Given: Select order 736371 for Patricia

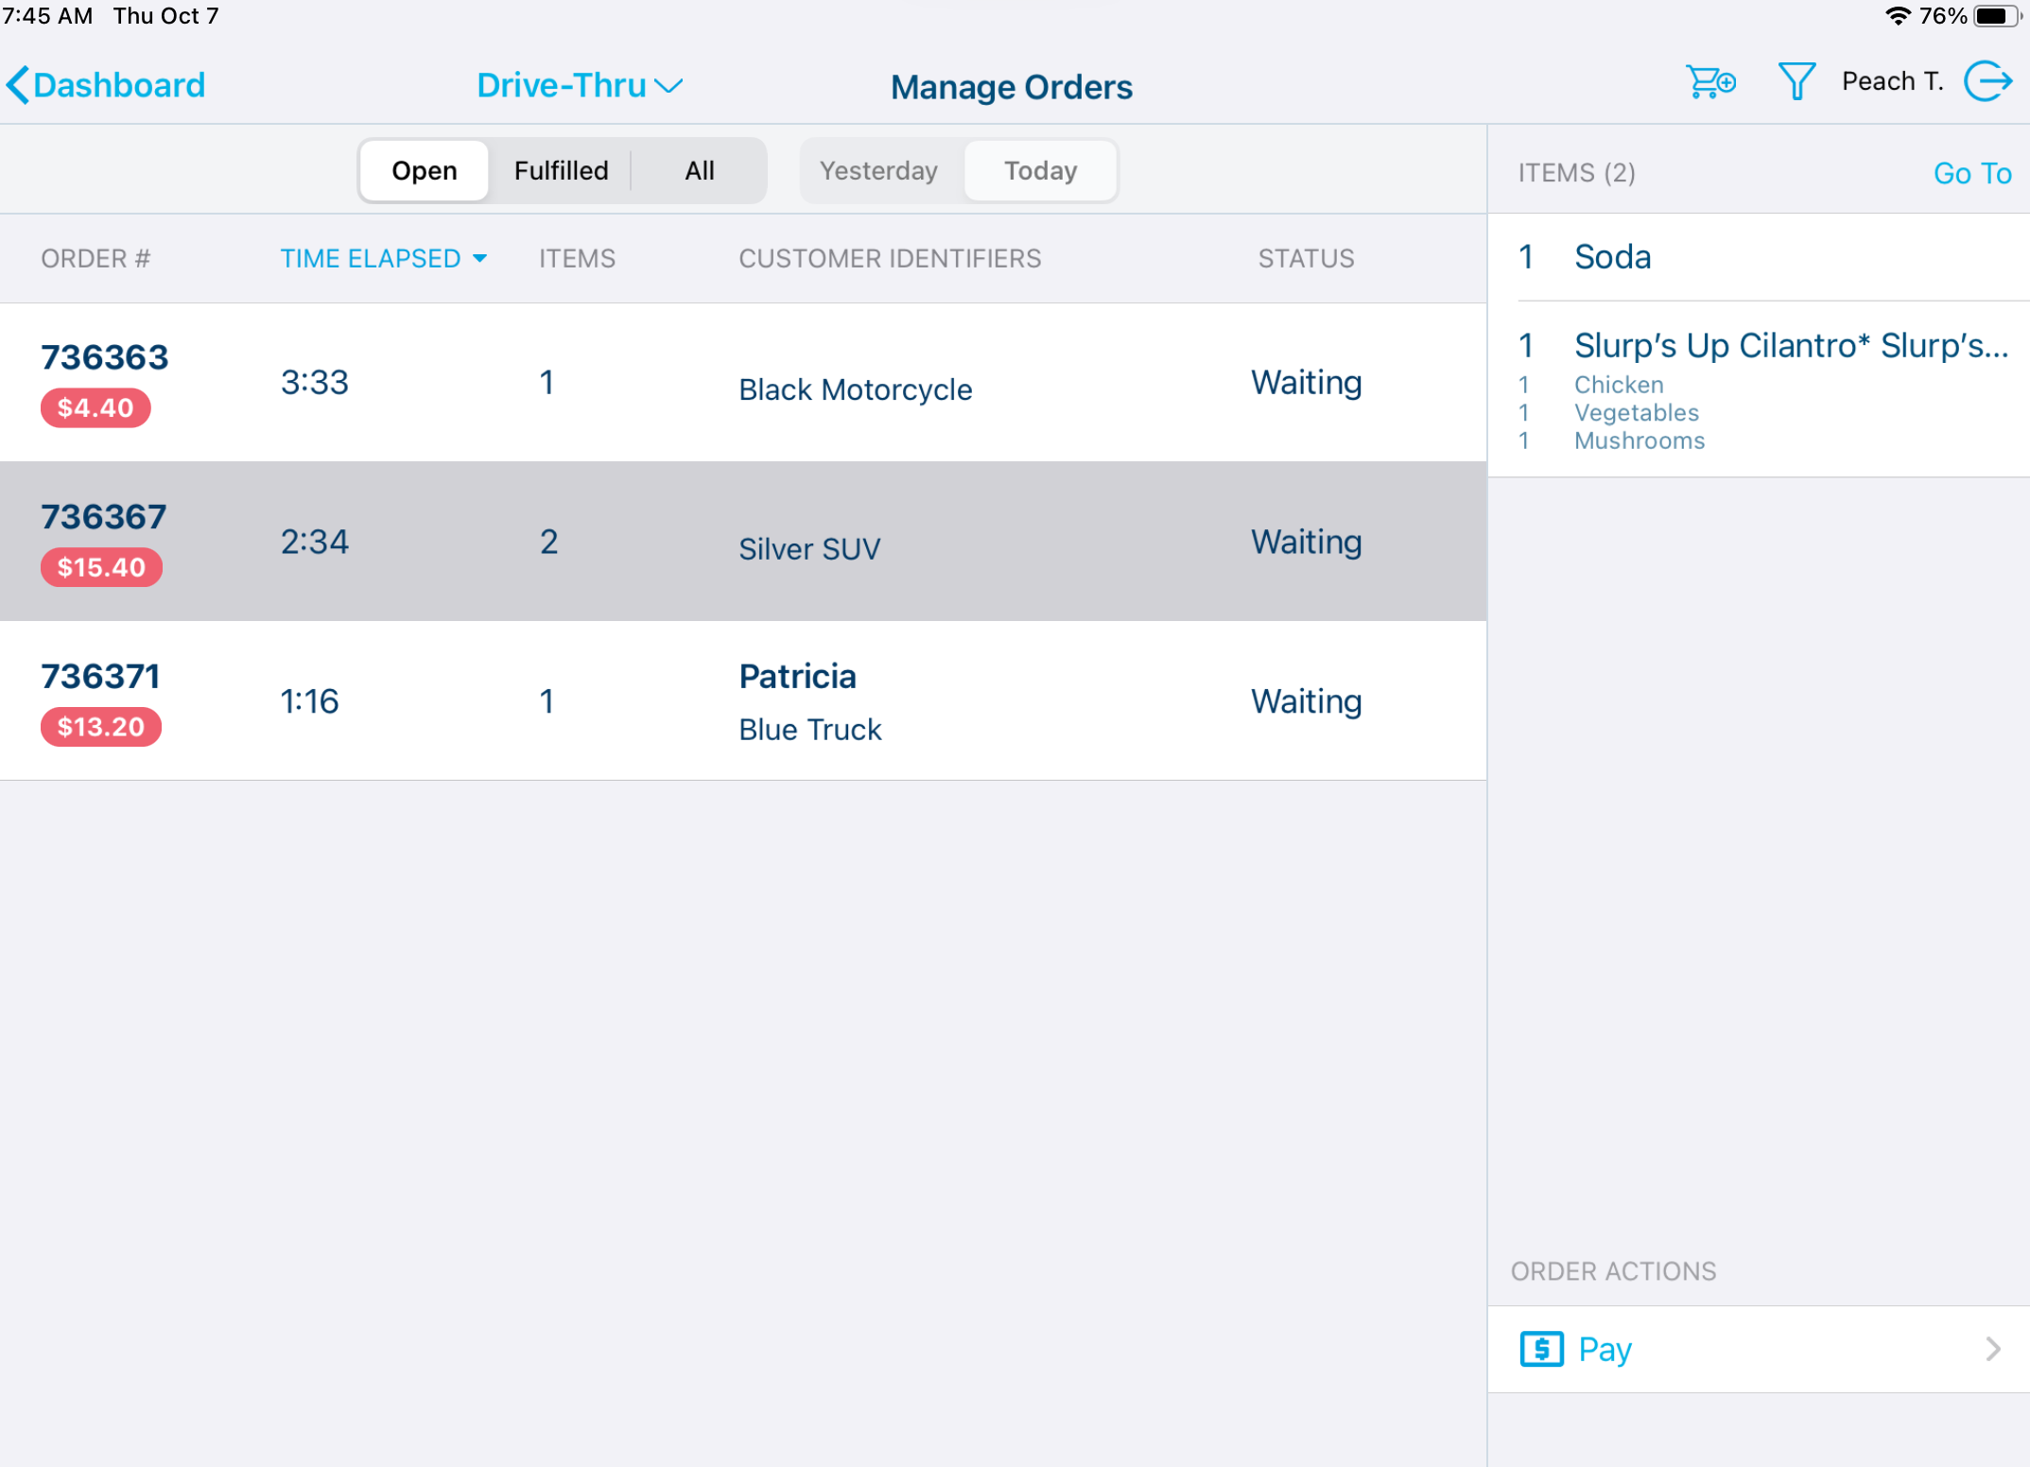Looking at the screenshot, I should coord(742,701).
